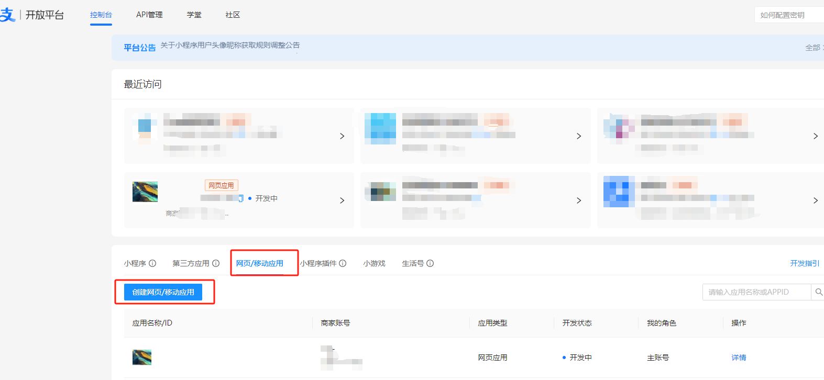Select the 小游戏 tab
Screen dimensions: 824x380
coord(374,263)
